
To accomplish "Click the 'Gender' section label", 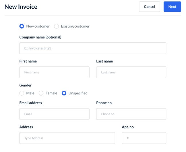I will point(26,85).
